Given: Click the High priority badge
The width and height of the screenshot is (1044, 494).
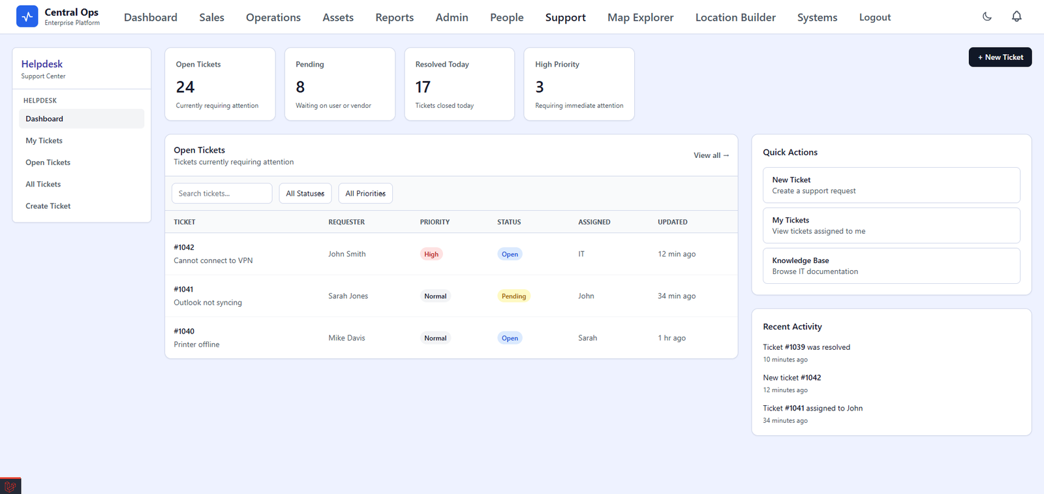Looking at the screenshot, I should (431, 254).
